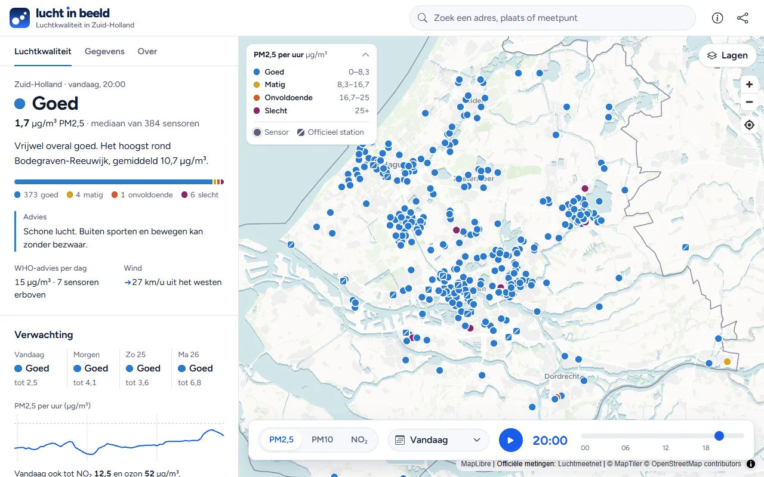The width and height of the screenshot is (764, 477).
Task: Open the Lagen layers button
Action: coord(727,55)
